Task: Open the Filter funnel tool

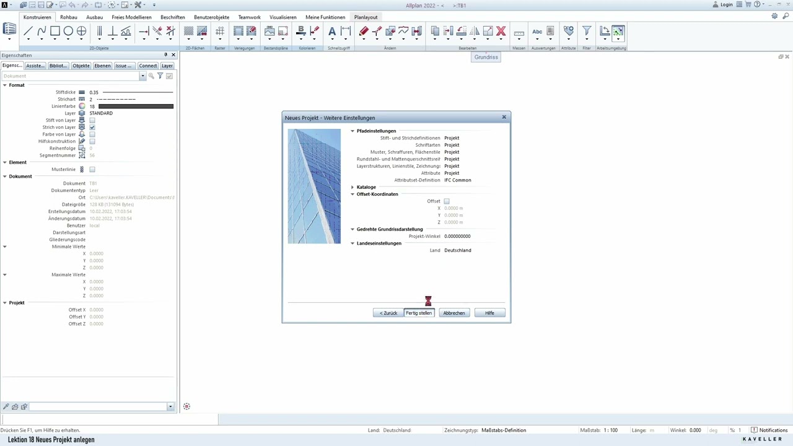Action: [x=586, y=31]
